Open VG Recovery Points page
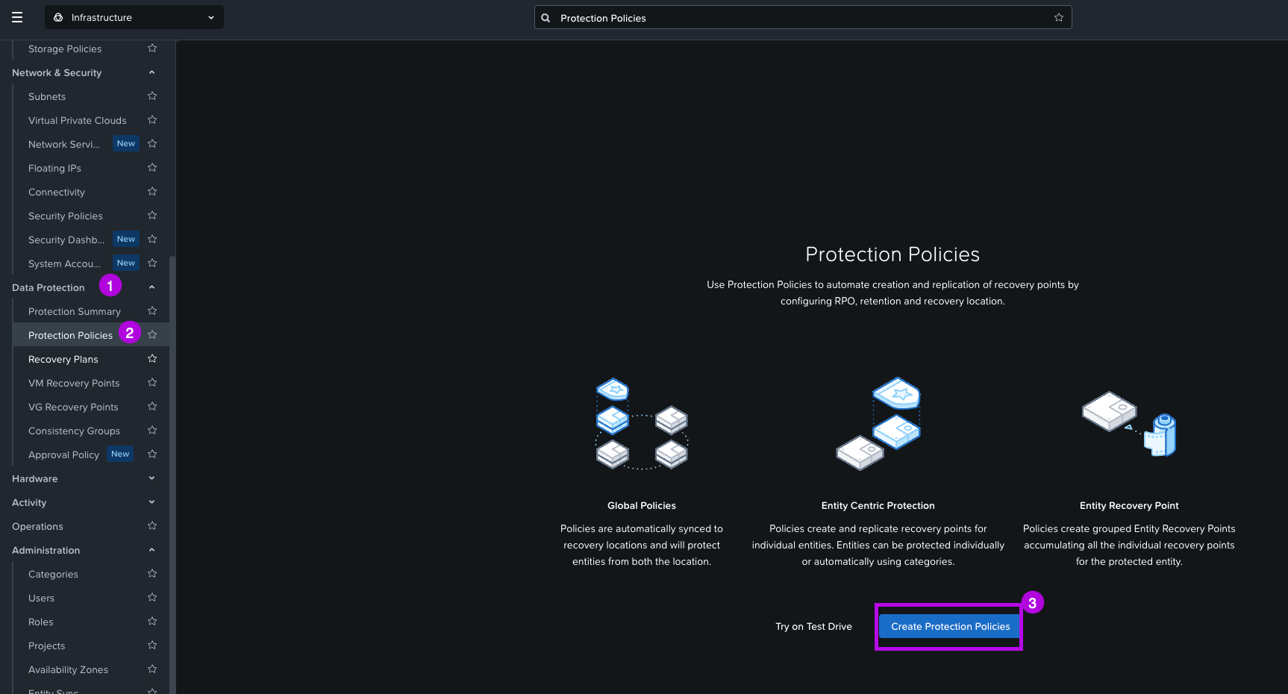Screen dimensions: 1288x694 (x=73, y=407)
